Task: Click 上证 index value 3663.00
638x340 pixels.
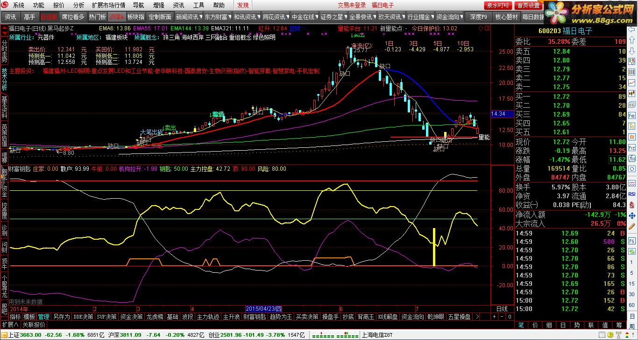Action: 31,335
